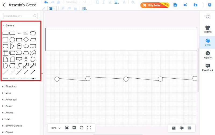This screenshot has height=135, width=215.
Task: Open the font size 12 dropdown
Action: pyautogui.click(x=87, y=2)
